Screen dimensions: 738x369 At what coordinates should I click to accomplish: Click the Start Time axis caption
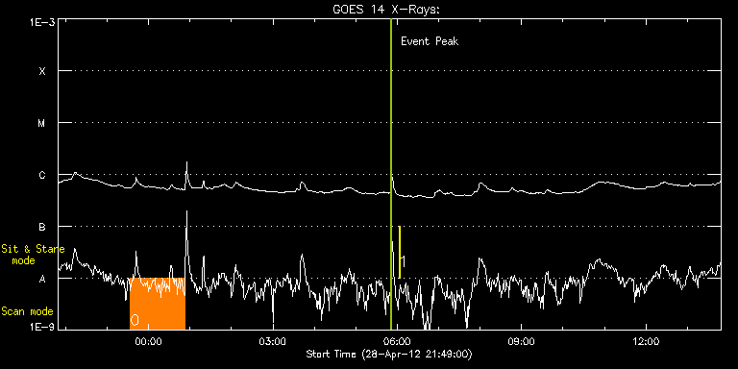point(389,354)
